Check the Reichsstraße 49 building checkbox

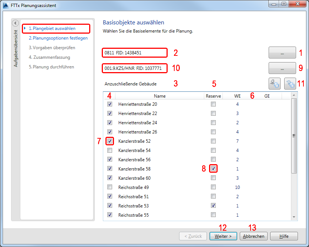point(110,187)
